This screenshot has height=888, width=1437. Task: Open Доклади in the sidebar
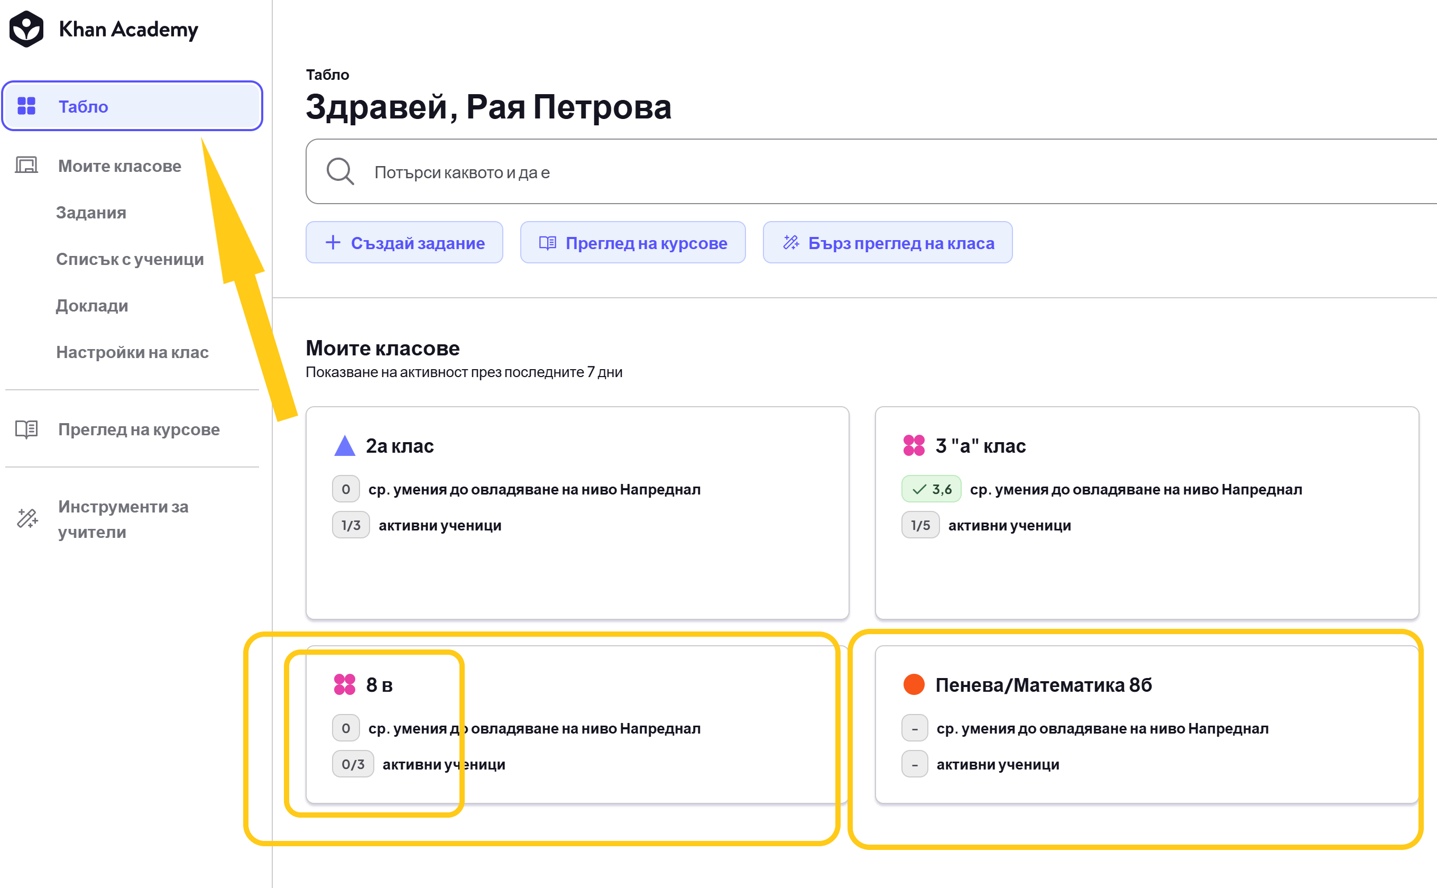point(92,305)
